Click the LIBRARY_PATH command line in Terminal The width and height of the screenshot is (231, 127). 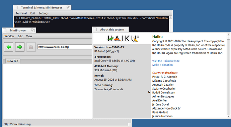tap(91, 20)
